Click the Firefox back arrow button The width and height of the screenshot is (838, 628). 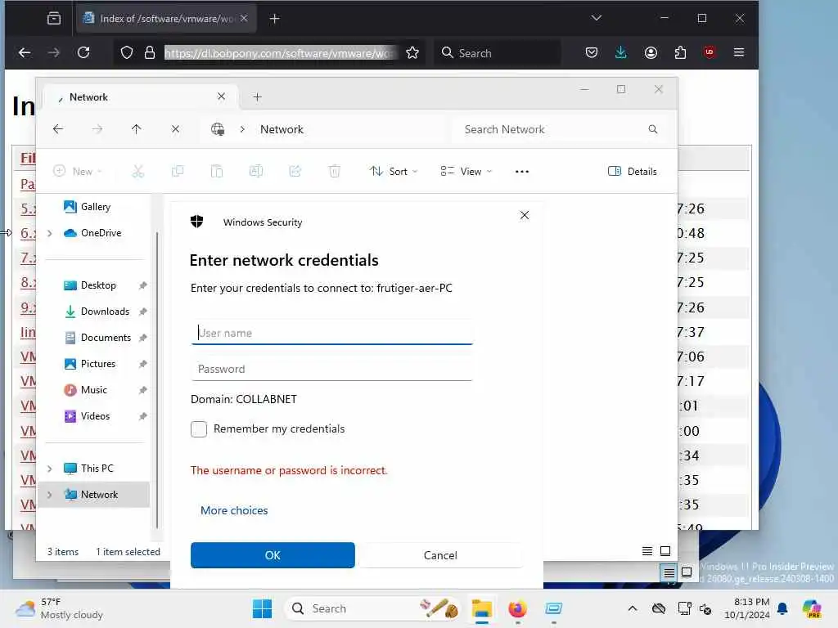pos(25,52)
